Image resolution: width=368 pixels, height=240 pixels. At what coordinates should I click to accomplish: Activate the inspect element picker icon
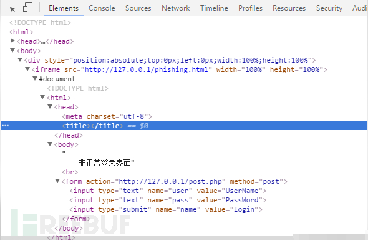pyautogui.click(x=11, y=8)
